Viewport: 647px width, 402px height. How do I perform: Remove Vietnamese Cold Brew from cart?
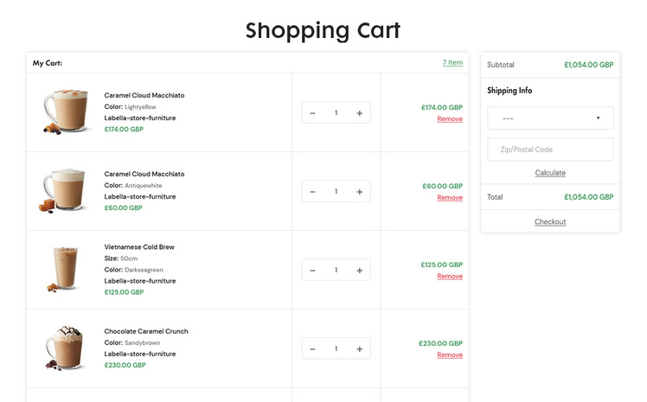450,277
